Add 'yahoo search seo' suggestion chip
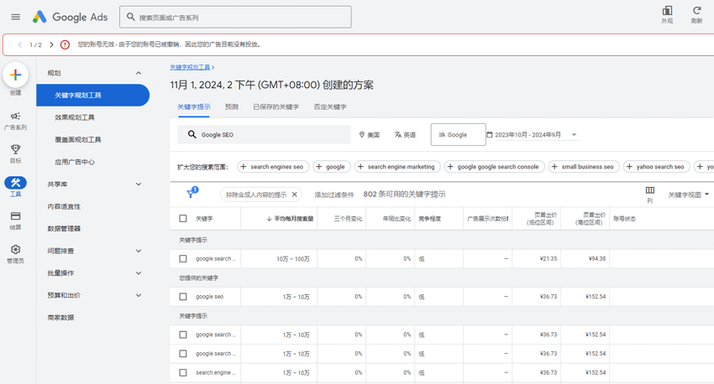 click(657, 167)
